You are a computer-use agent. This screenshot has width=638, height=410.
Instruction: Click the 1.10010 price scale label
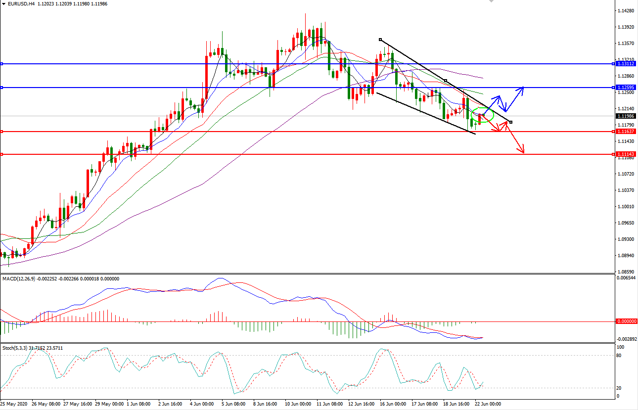(626, 206)
